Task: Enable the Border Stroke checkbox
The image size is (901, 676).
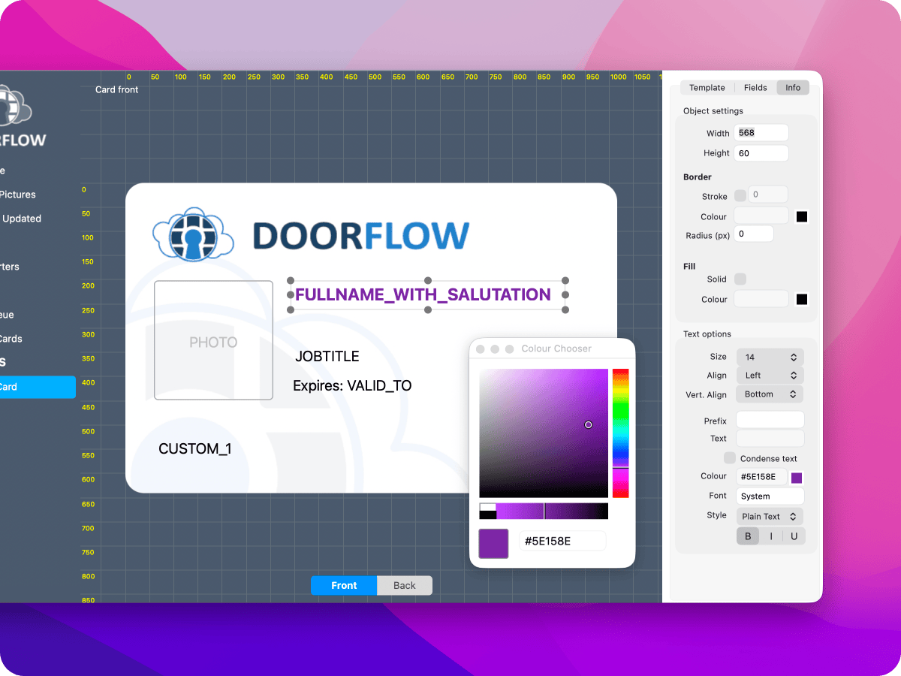Action: pos(740,195)
